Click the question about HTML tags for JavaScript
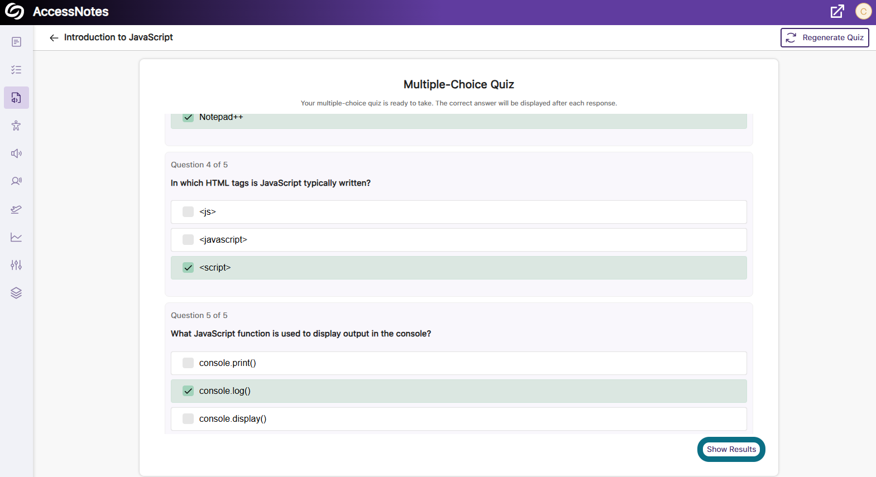 (271, 183)
